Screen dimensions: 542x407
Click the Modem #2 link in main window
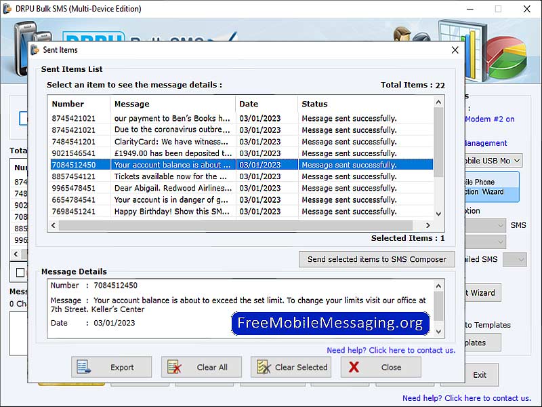coord(489,119)
